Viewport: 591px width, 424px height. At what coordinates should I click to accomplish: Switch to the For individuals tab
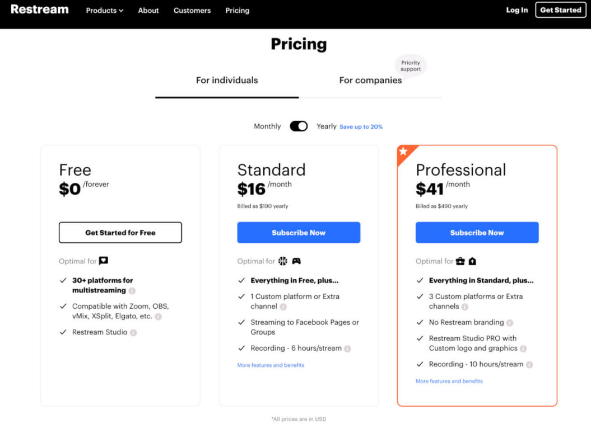click(x=227, y=80)
